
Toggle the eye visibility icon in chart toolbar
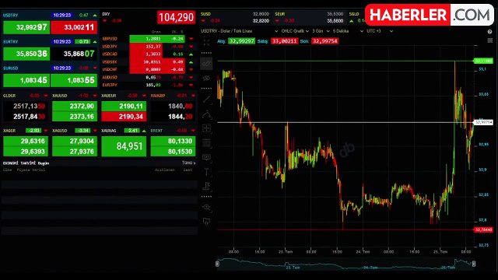(x=206, y=78)
